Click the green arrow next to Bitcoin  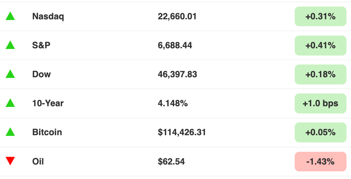pyautogui.click(x=10, y=132)
